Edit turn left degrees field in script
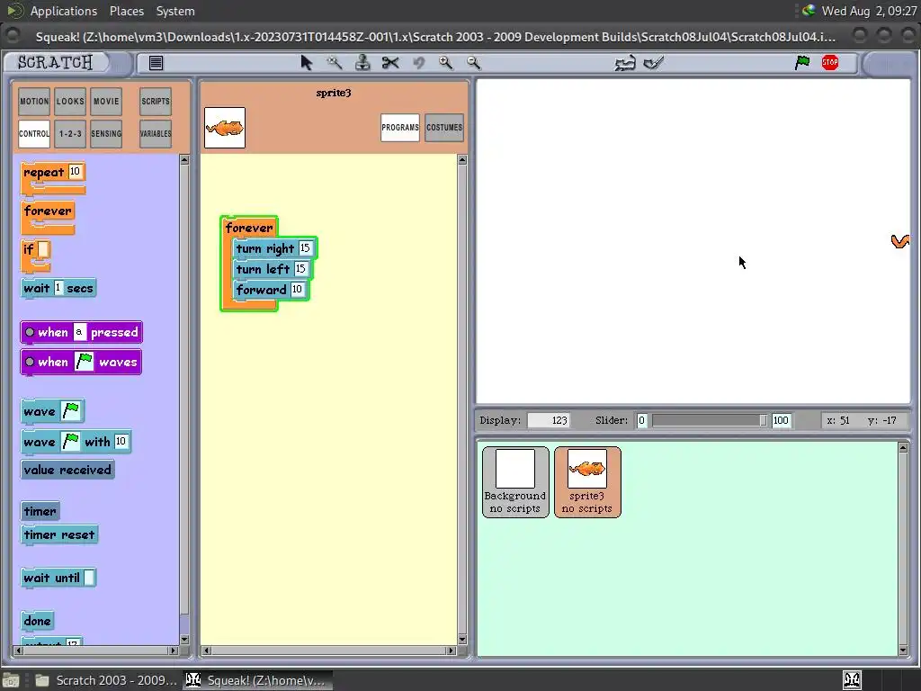Screen dimensions: 921x691 pyautogui.click(x=300, y=268)
